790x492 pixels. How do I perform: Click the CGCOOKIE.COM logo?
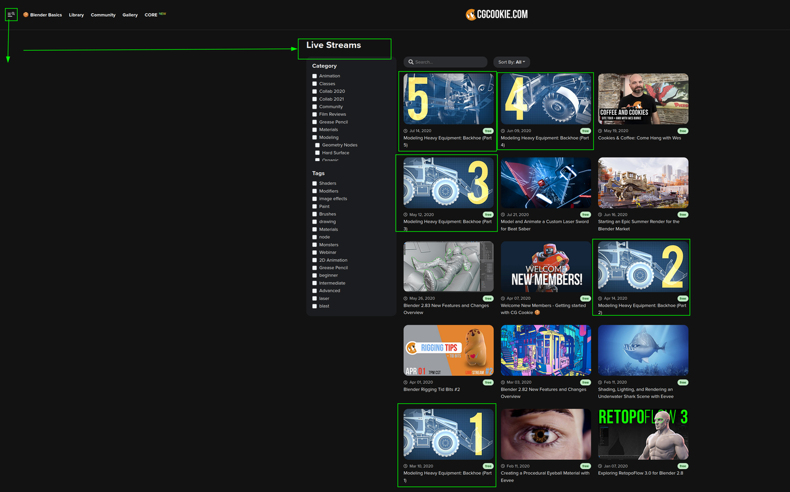click(496, 14)
